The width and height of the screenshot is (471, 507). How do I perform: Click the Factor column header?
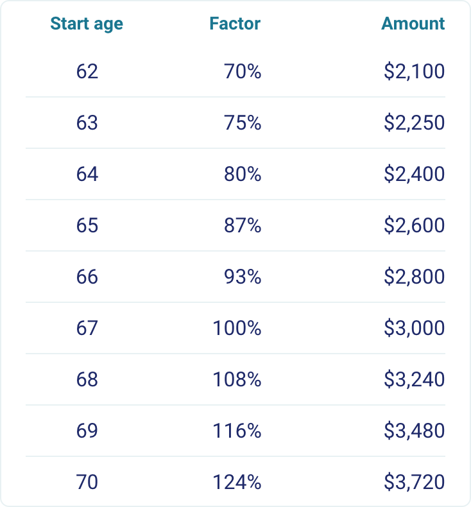pyautogui.click(x=235, y=24)
